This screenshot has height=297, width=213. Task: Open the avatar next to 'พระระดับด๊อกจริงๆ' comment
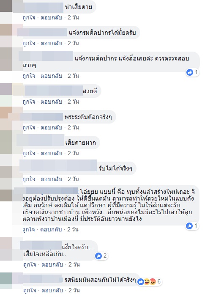click(x=6, y=113)
